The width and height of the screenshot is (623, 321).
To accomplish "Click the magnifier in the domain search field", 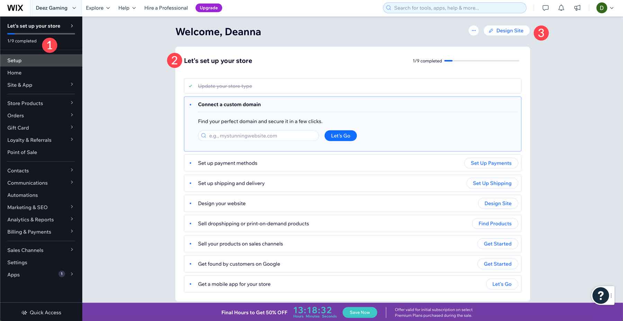I will click(x=204, y=135).
